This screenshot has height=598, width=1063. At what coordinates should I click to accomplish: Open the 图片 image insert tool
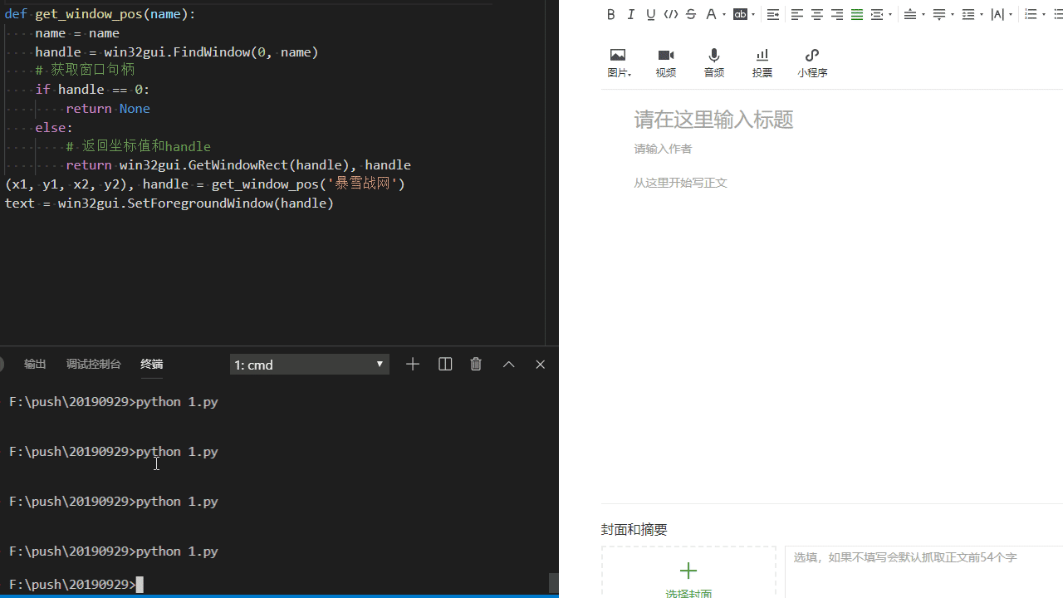(619, 62)
